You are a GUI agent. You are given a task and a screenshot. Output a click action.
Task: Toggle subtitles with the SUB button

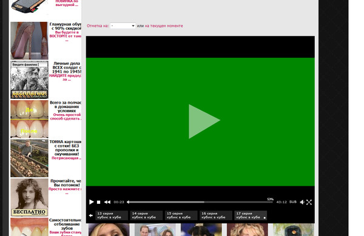click(x=293, y=202)
